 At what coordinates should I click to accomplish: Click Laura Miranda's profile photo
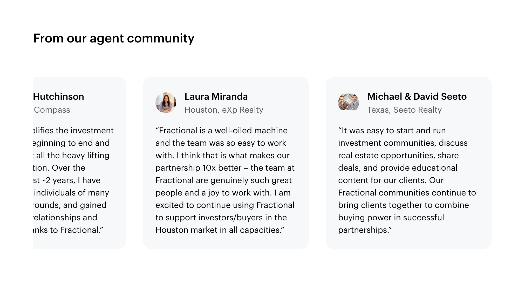166,103
